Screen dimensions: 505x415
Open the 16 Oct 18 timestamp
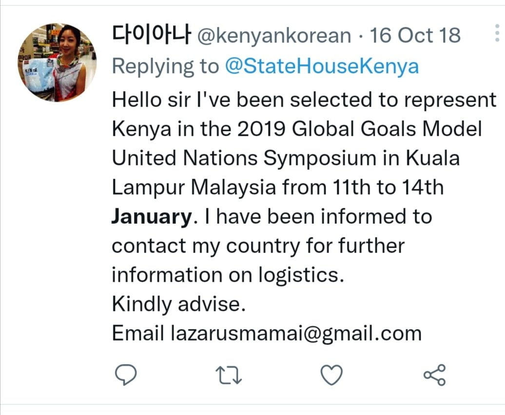(415, 36)
